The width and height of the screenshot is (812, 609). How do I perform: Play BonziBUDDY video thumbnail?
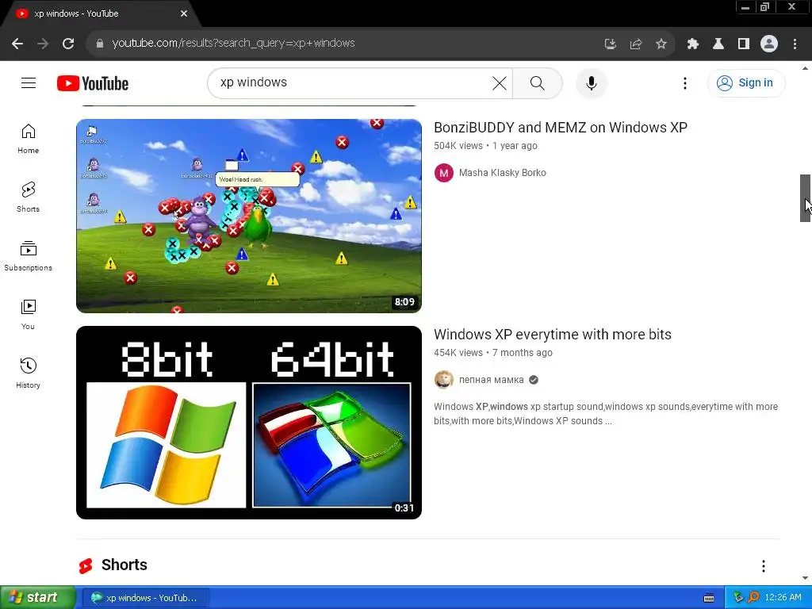pyautogui.click(x=248, y=216)
